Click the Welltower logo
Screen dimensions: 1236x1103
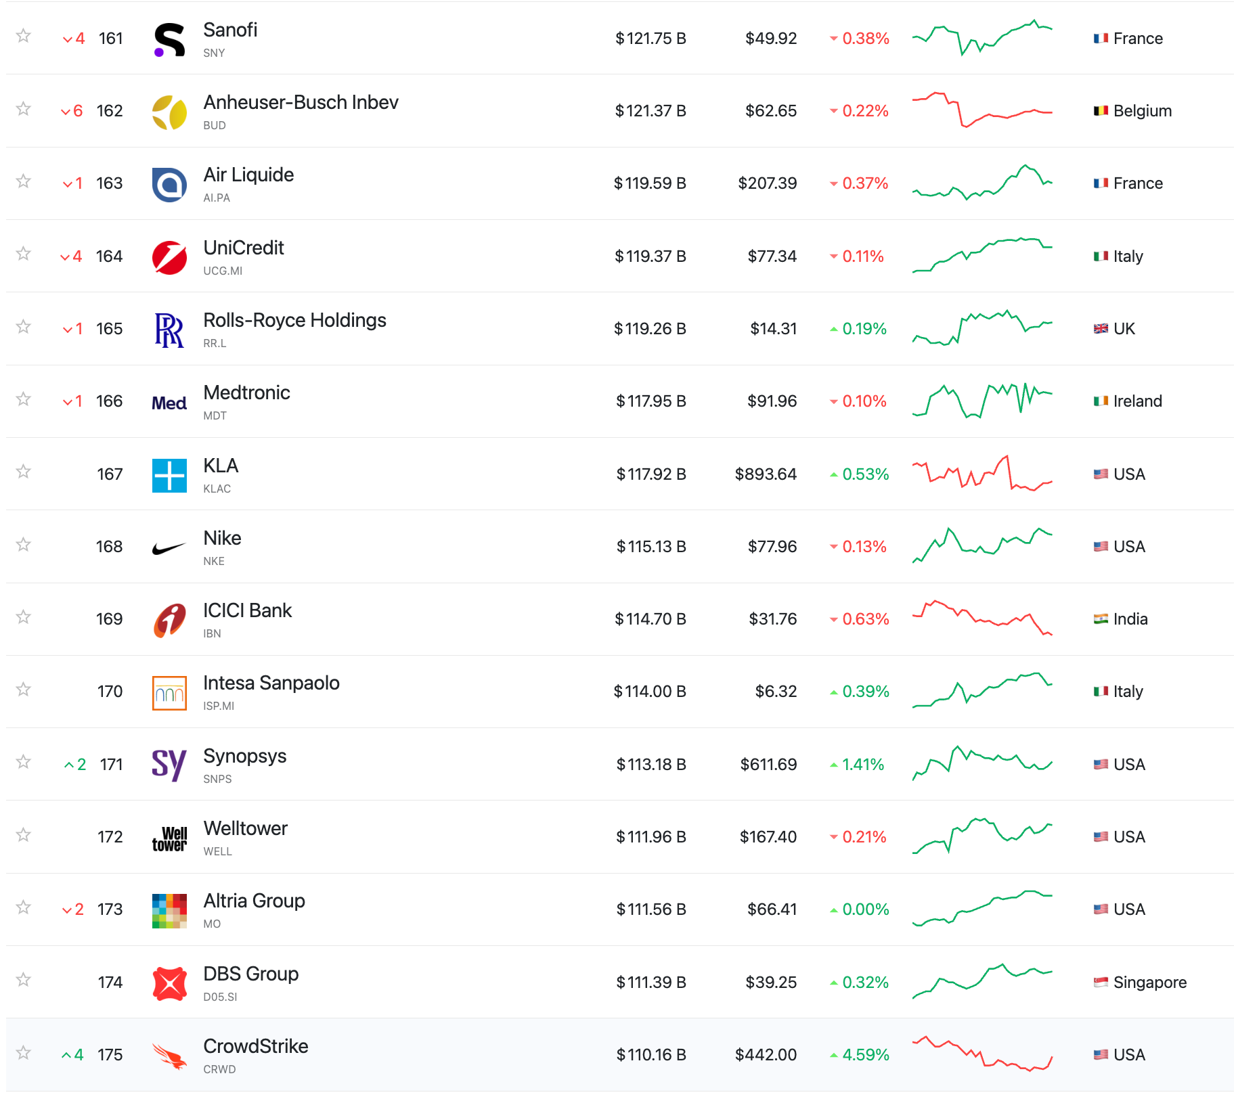169,838
